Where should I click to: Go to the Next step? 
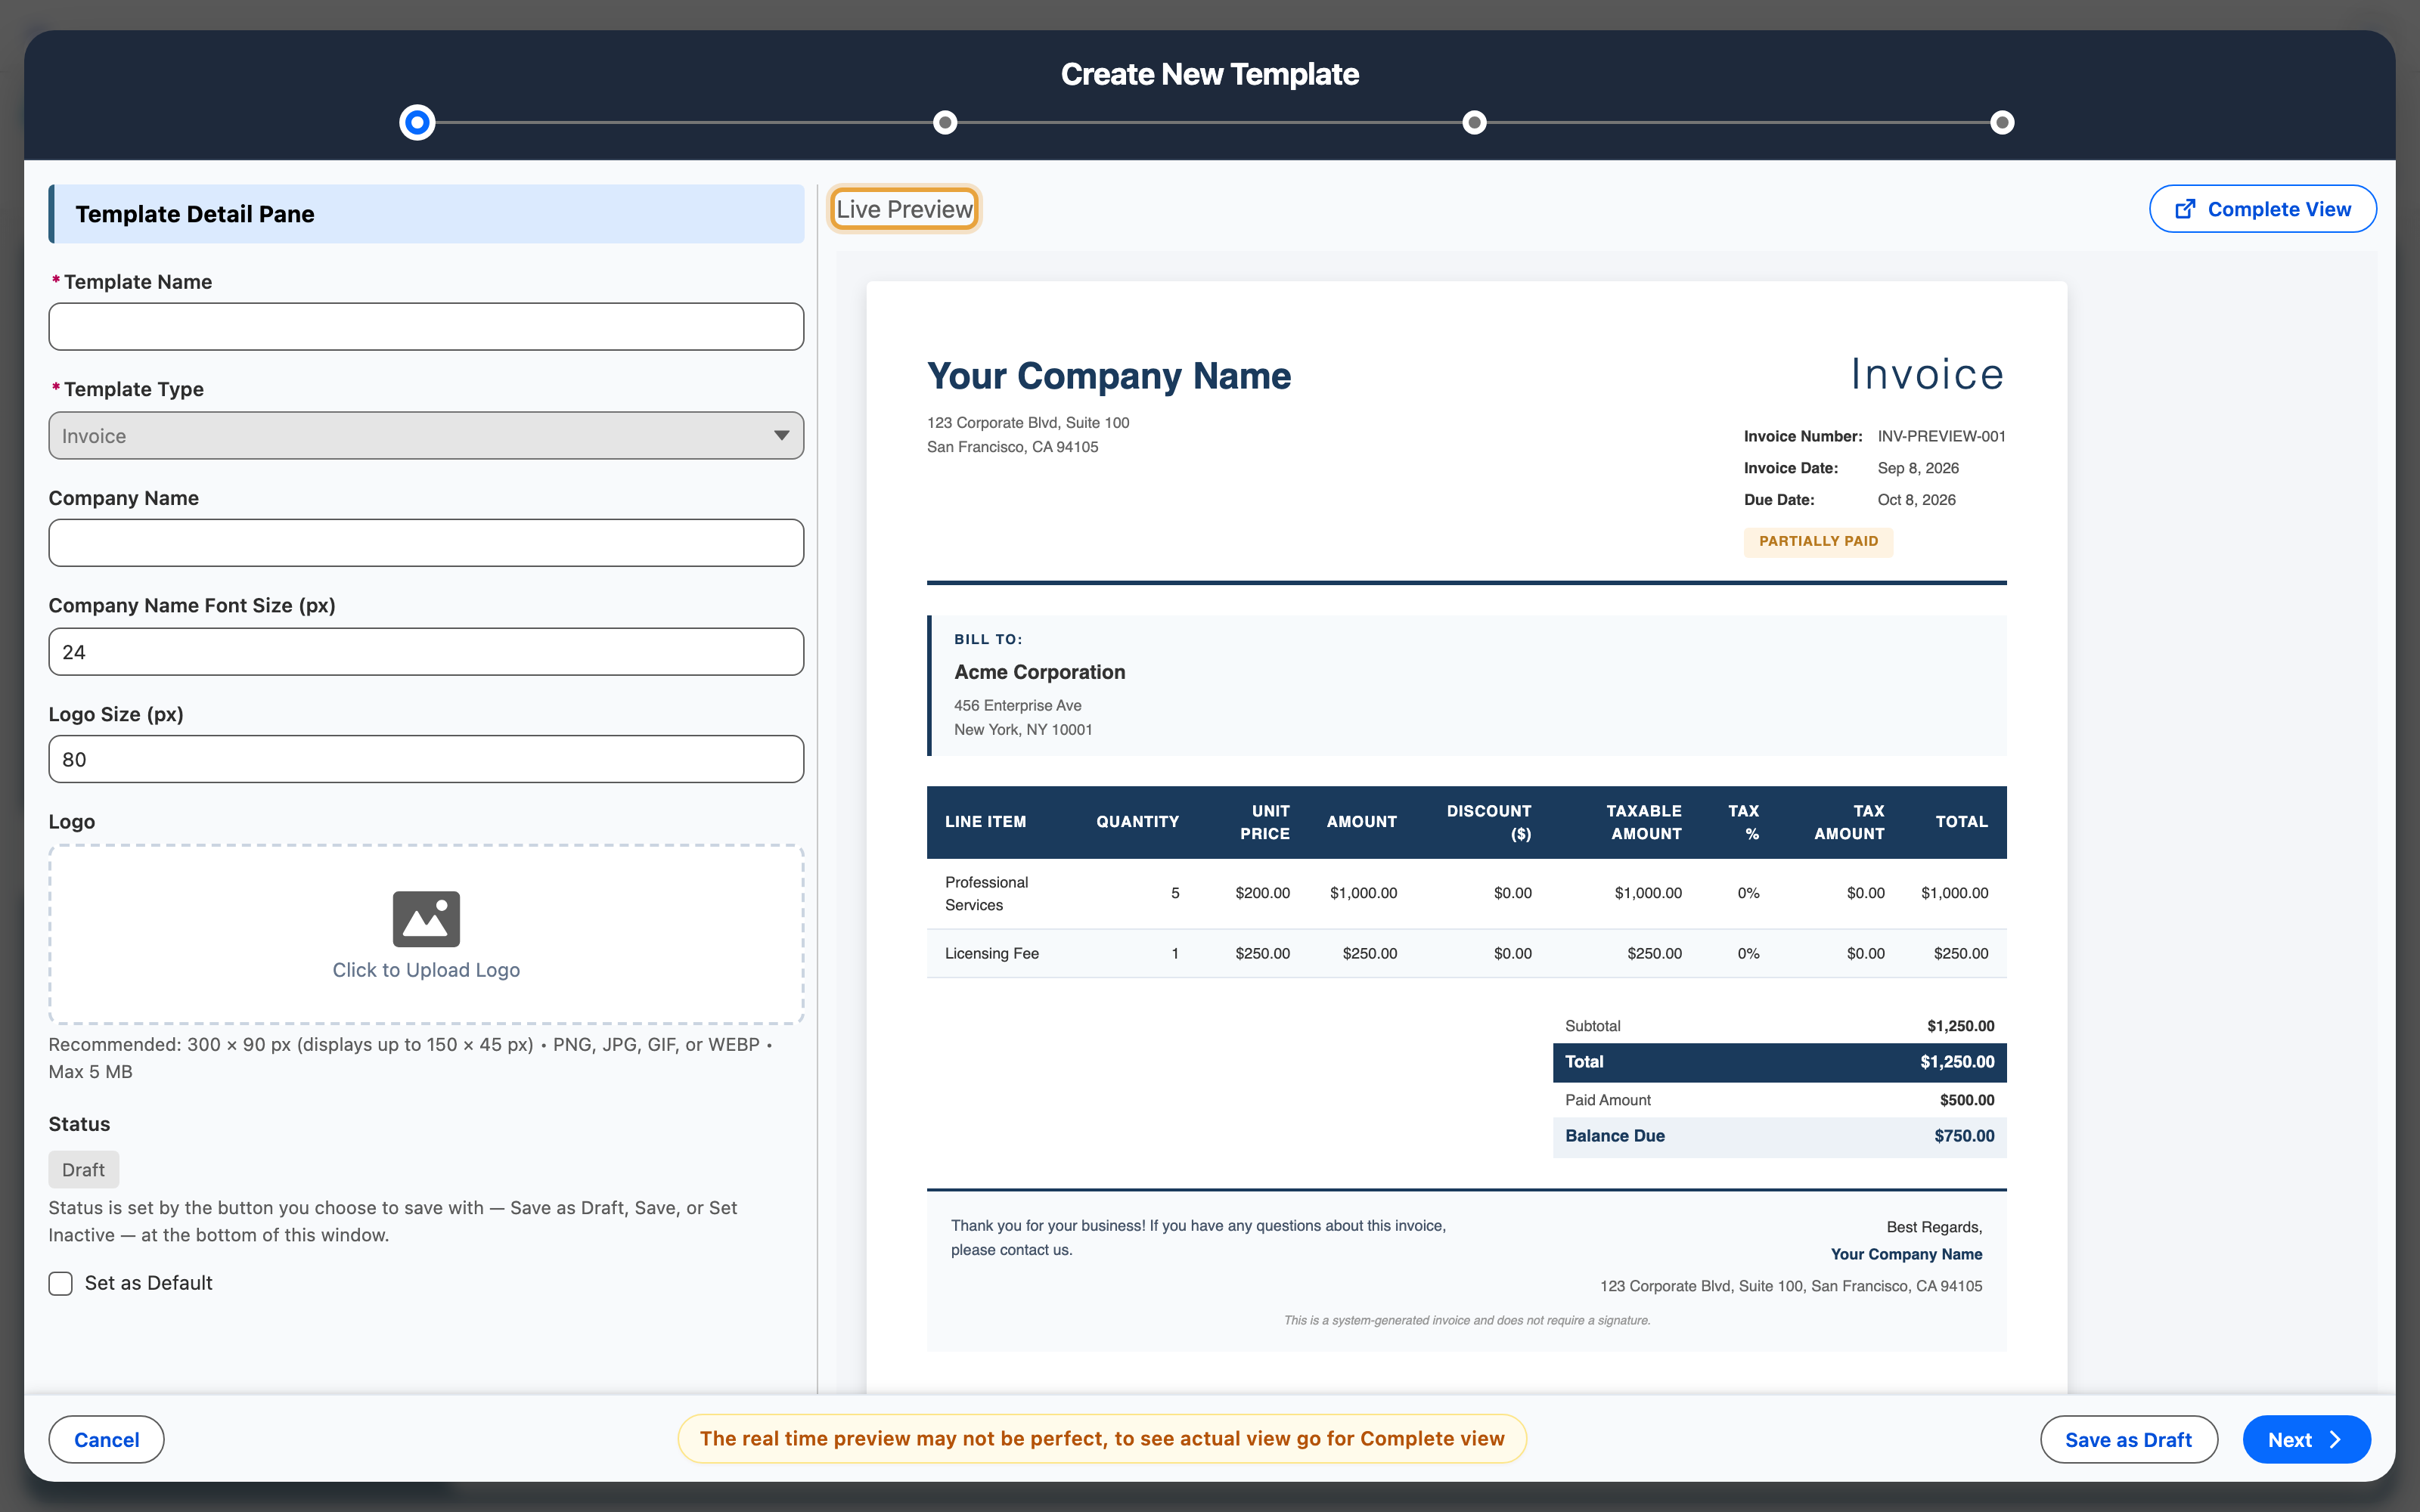pos(2306,1439)
